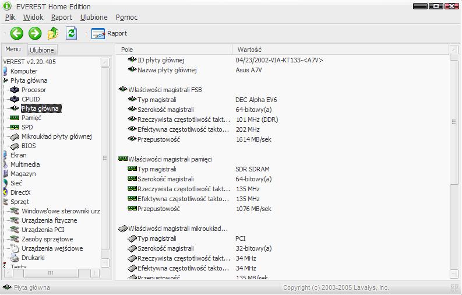462x295 pixels.
Task: Select the 32-bitowy(a) value
Action: coord(253,248)
